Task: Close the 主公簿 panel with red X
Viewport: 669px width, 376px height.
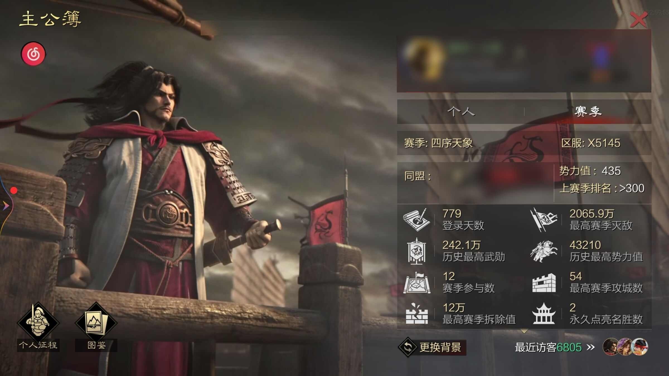Action: pos(638,20)
